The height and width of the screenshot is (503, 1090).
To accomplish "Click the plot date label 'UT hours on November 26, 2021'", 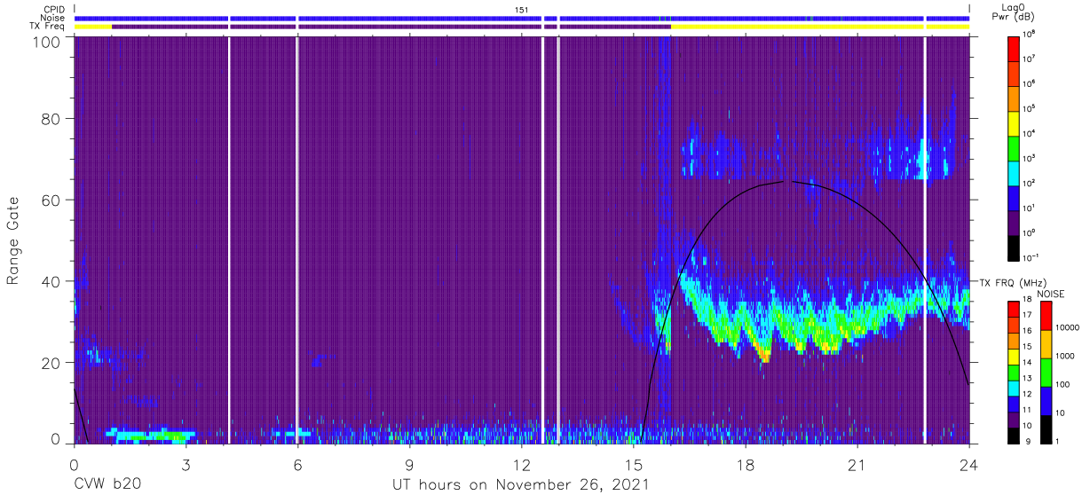I will click(520, 485).
